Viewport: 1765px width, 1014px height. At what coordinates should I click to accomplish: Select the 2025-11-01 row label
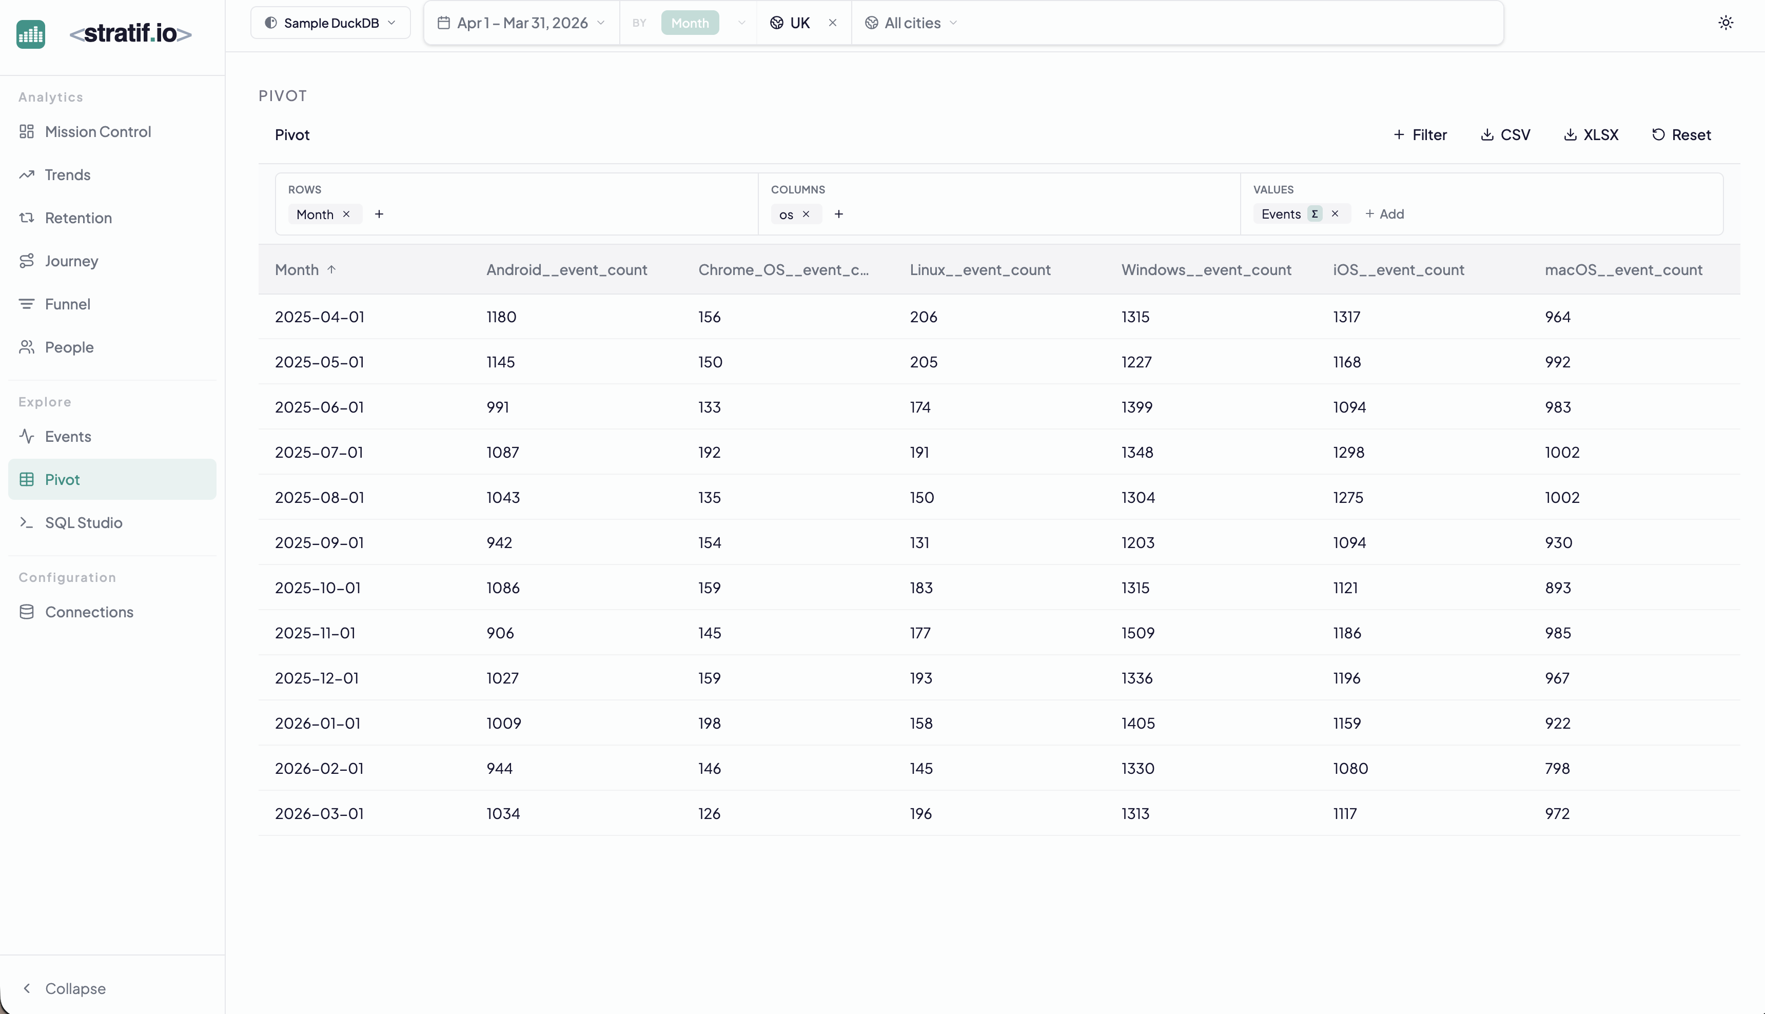click(316, 633)
